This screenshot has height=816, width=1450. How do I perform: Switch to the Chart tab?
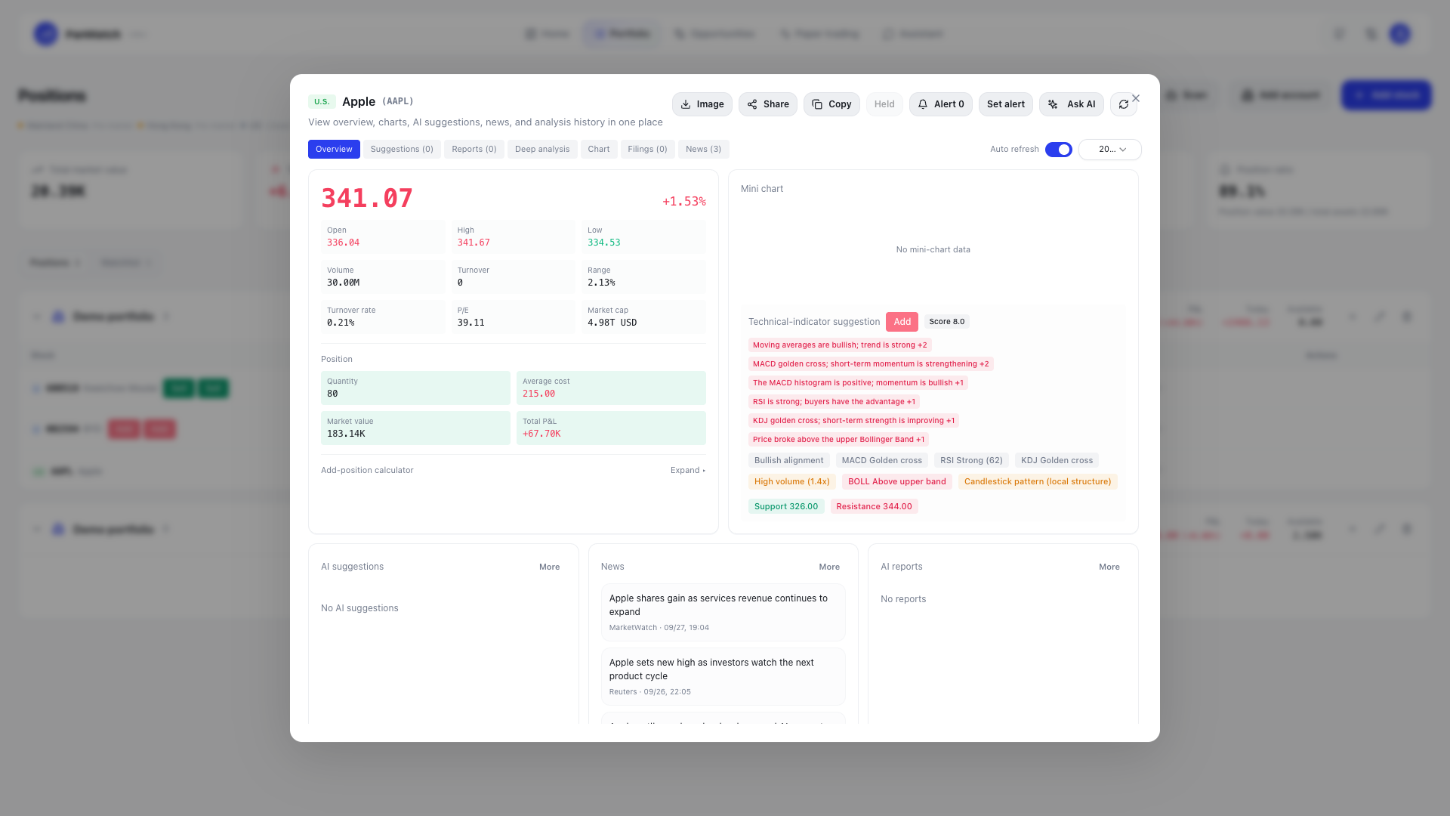(598, 149)
